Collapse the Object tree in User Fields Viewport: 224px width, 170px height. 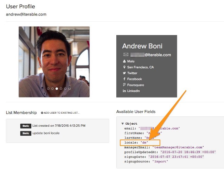click(x=122, y=124)
